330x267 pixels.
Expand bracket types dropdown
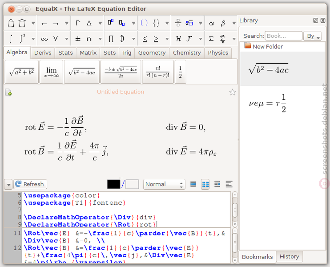tap(167, 24)
